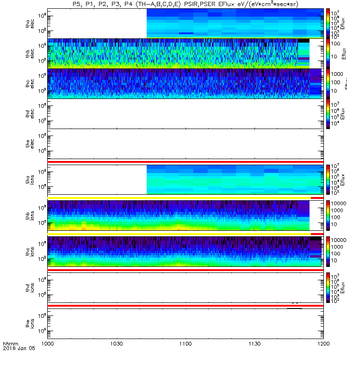Image resolution: width=347 pixels, height=370 pixels.
Task: Select the 'thd ions' panel label
Action: click(30, 288)
